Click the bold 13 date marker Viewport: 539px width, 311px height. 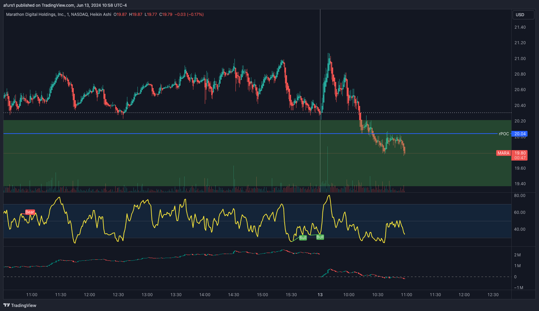click(320, 295)
